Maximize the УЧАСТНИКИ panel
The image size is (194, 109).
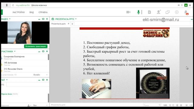43,51
